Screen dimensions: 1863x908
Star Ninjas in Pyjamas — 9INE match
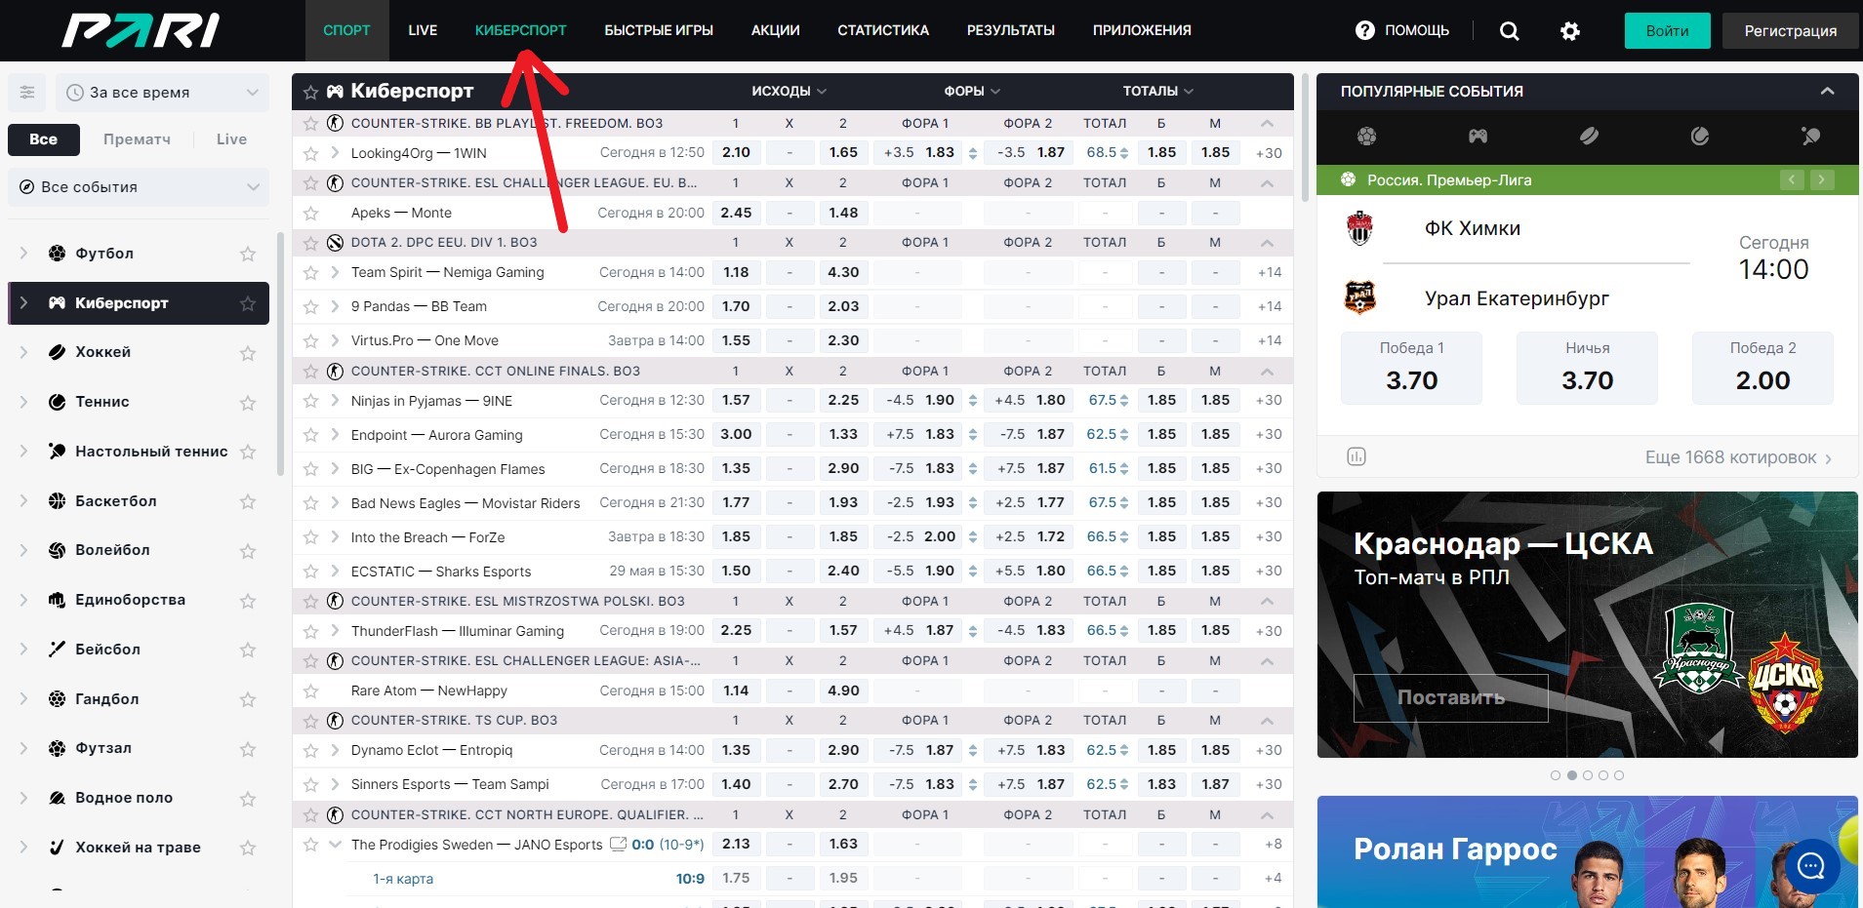(x=310, y=400)
